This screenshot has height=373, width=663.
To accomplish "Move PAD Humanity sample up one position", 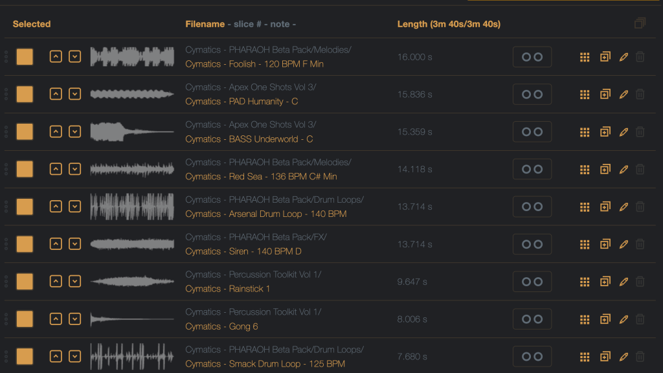I will pyautogui.click(x=56, y=95).
